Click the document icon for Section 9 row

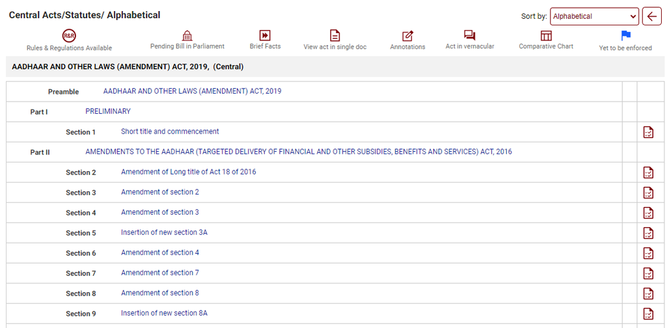coord(648,314)
